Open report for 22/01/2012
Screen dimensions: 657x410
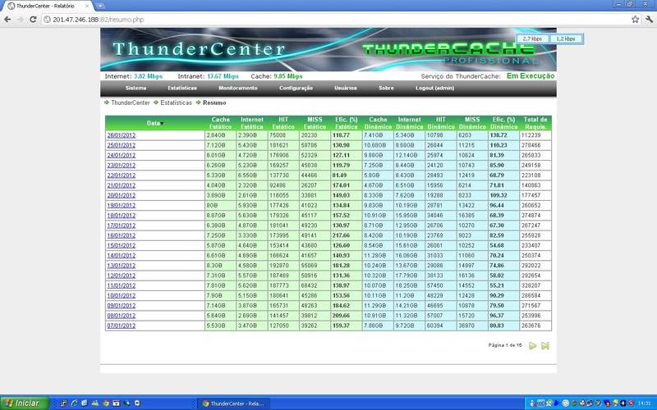click(x=121, y=175)
